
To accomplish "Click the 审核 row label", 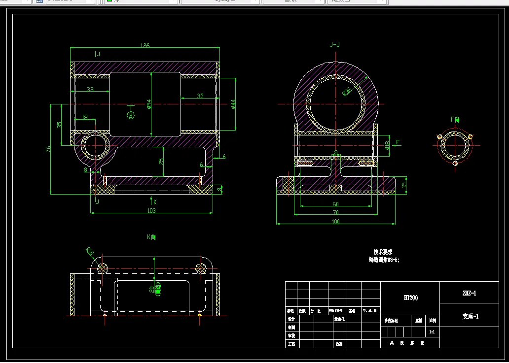I will [291, 336].
